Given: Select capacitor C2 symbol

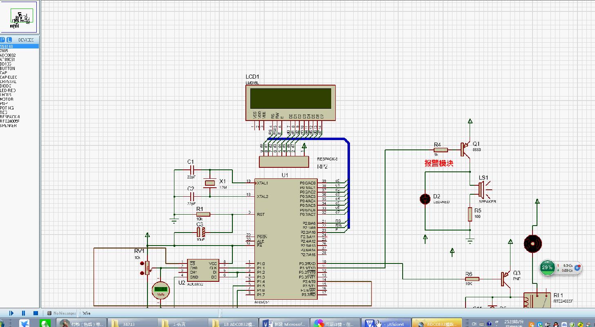Looking at the screenshot, I should click(192, 197).
